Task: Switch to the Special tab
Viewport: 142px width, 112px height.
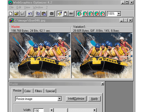Action: [50, 91]
